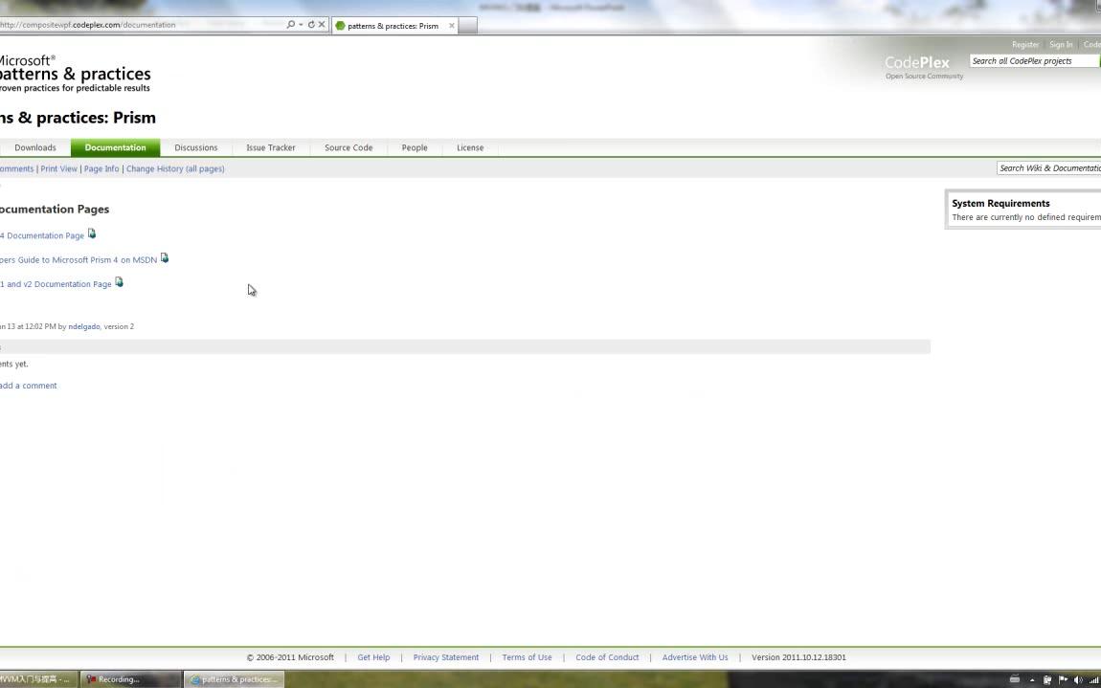Open the Documentation tab
Image resolution: width=1101 pixels, height=688 pixels.
(115, 147)
